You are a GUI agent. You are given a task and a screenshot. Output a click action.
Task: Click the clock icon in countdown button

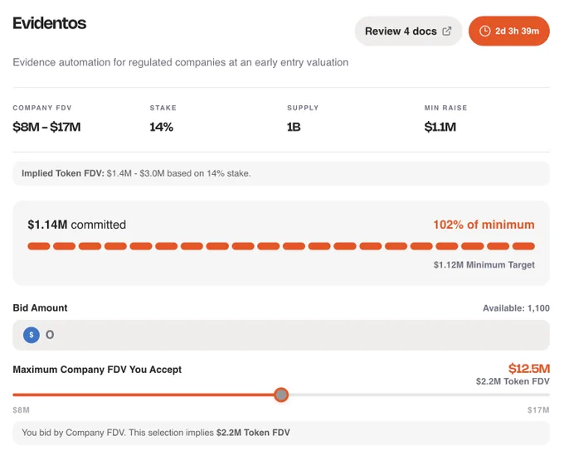click(485, 31)
